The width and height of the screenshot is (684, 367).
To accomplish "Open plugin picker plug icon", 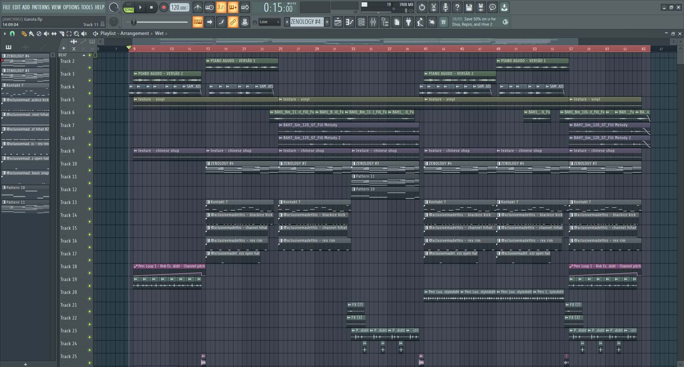I will (x=408, y=22).
